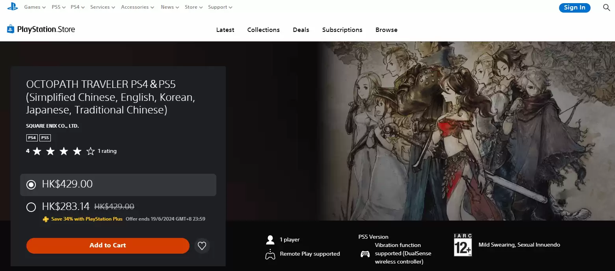Screen dimensions: 615x271
Task: Expand the Accessories dropdown menu
Action: pos(137,7)
